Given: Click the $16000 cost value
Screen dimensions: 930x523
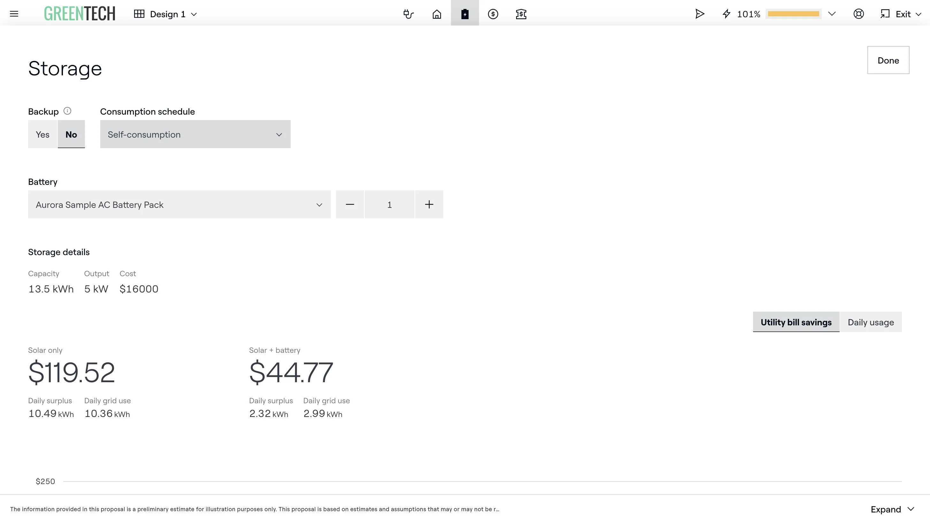Looking at the screenshot, I should pyautogui.click(x=139, y=289).
